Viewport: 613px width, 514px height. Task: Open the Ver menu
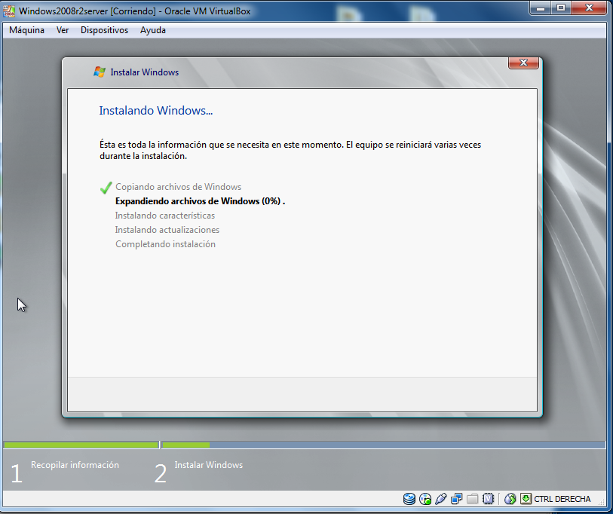[63, 30]
